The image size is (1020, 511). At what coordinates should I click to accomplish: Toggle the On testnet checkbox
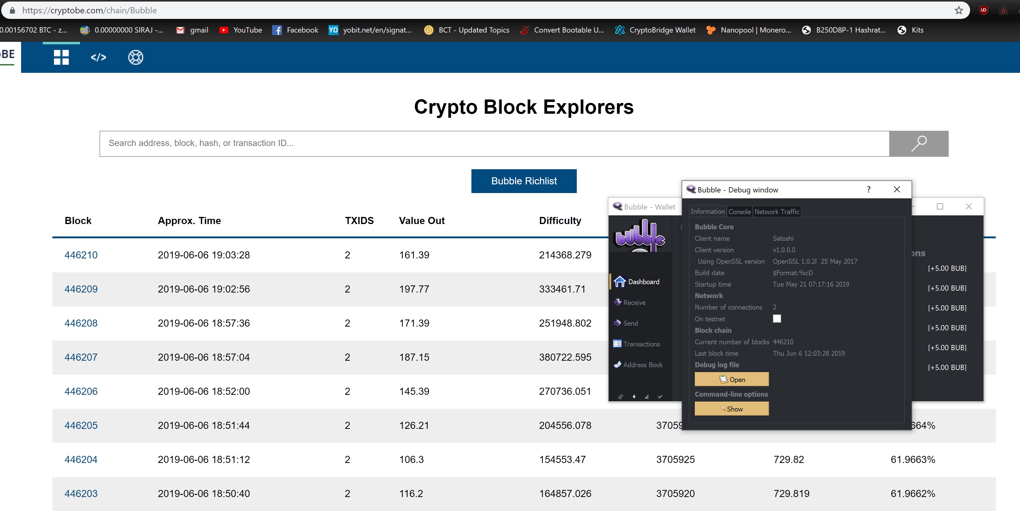coord(777,319)
